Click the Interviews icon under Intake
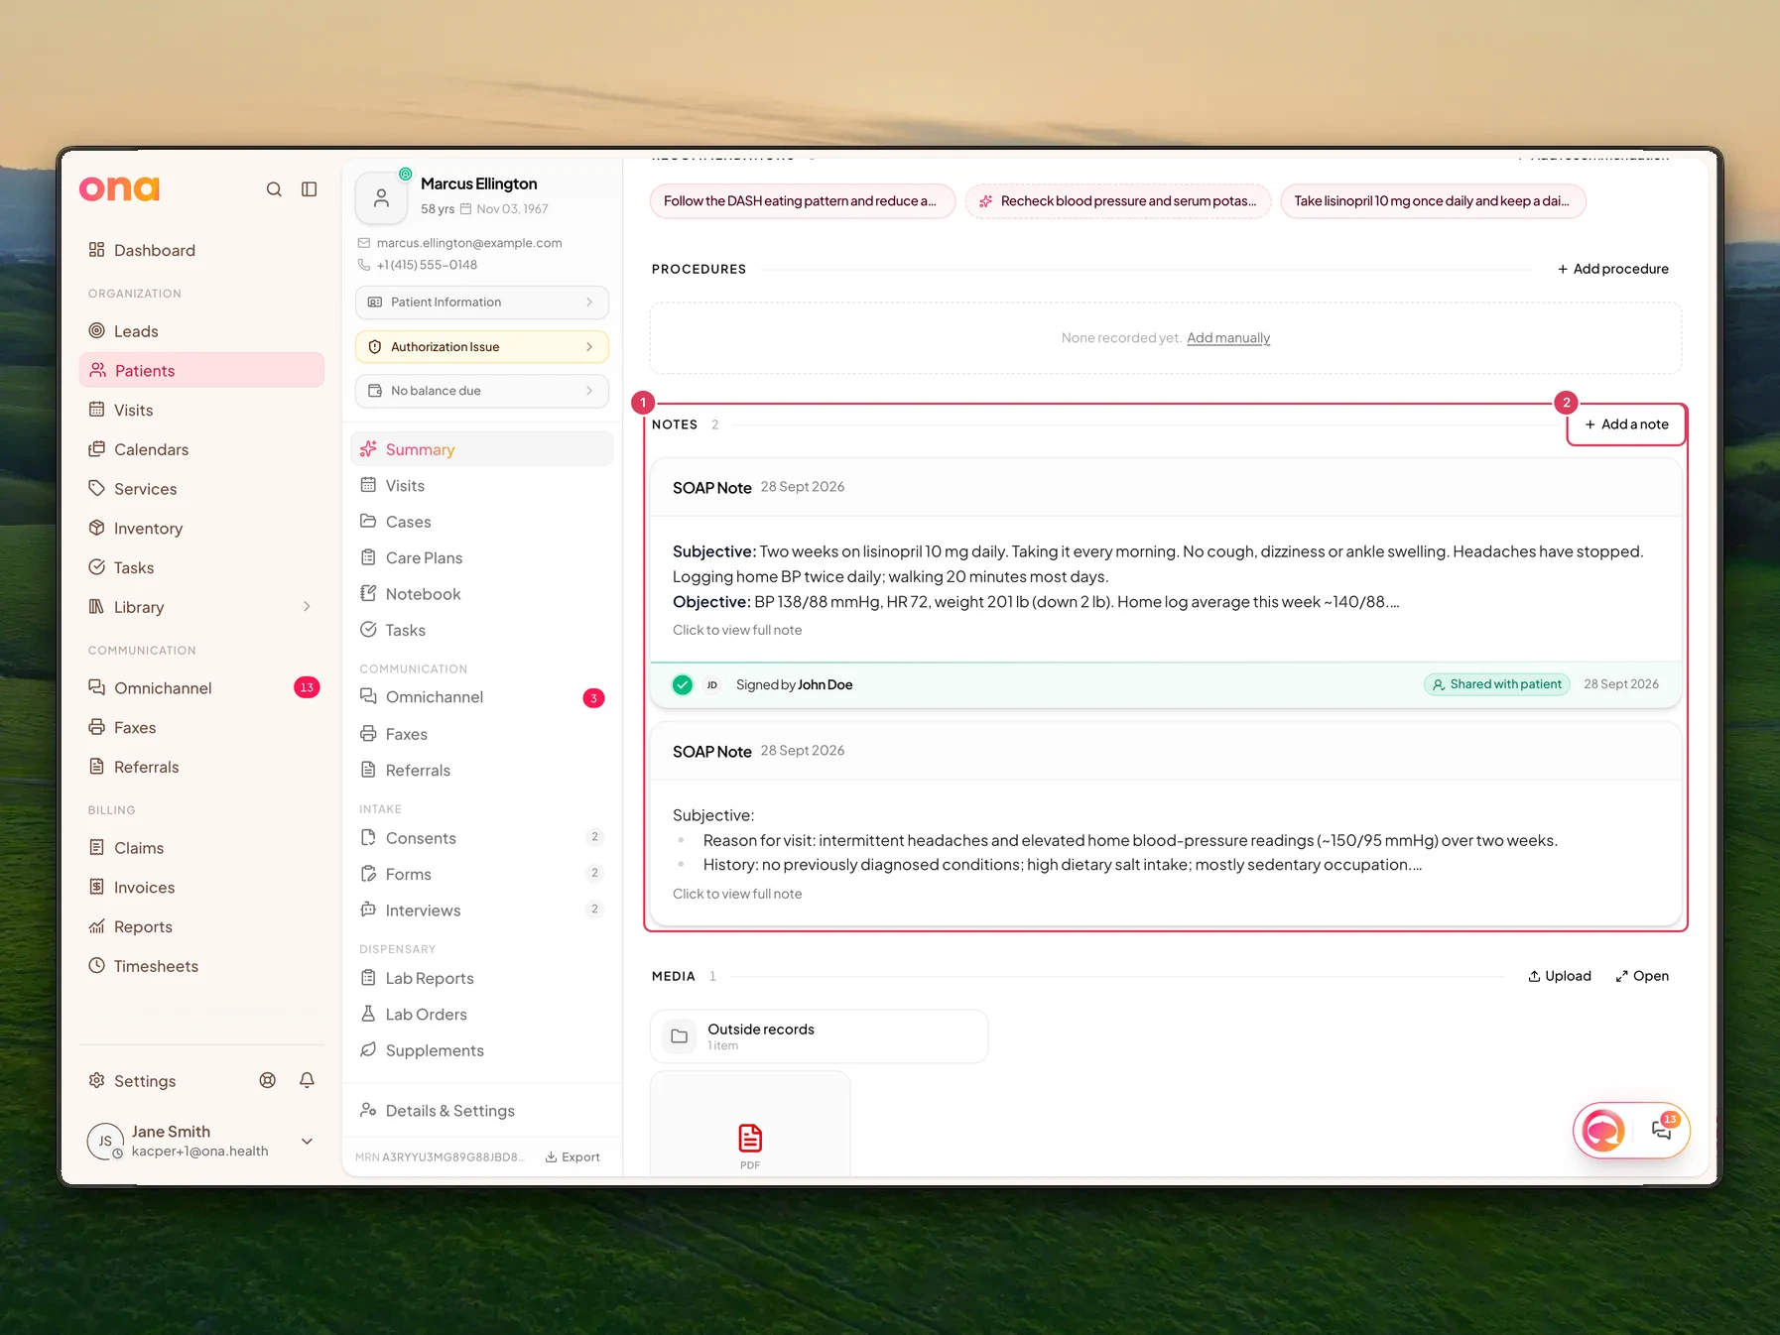 pos(368,910)
